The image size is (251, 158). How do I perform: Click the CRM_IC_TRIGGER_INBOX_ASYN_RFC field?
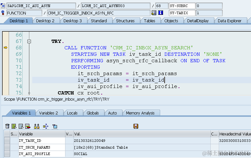[x=99, y=13]
